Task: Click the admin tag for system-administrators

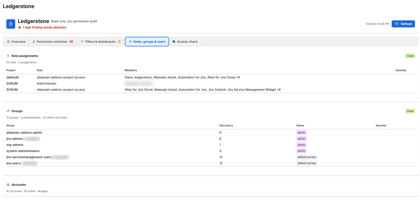Action: pyautogui.click(x=301, y=151)
